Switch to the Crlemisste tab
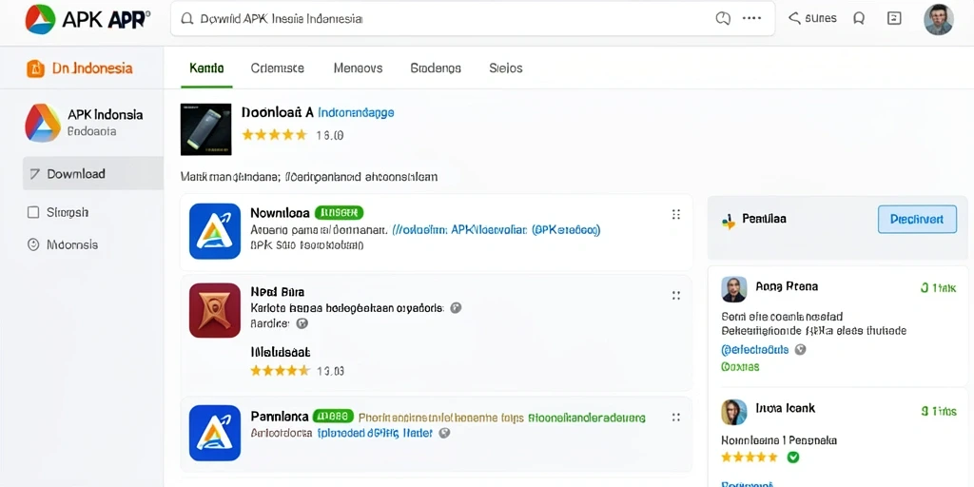974x487 pixels. (x=277, y=68)
